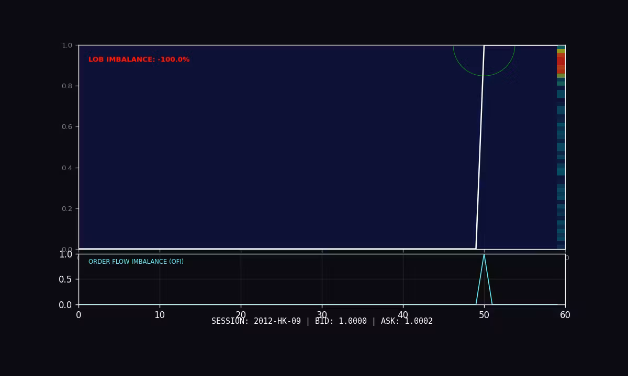Click the green circle marker on the price chart
Image resolution: width=628 pixels, height=376 pixels.
484,76
